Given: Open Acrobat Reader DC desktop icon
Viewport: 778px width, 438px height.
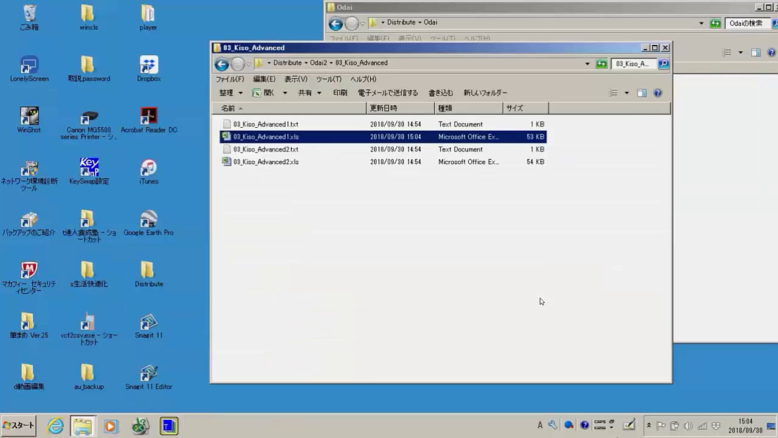Looking at the screenshot, I should tap(148, 120).
